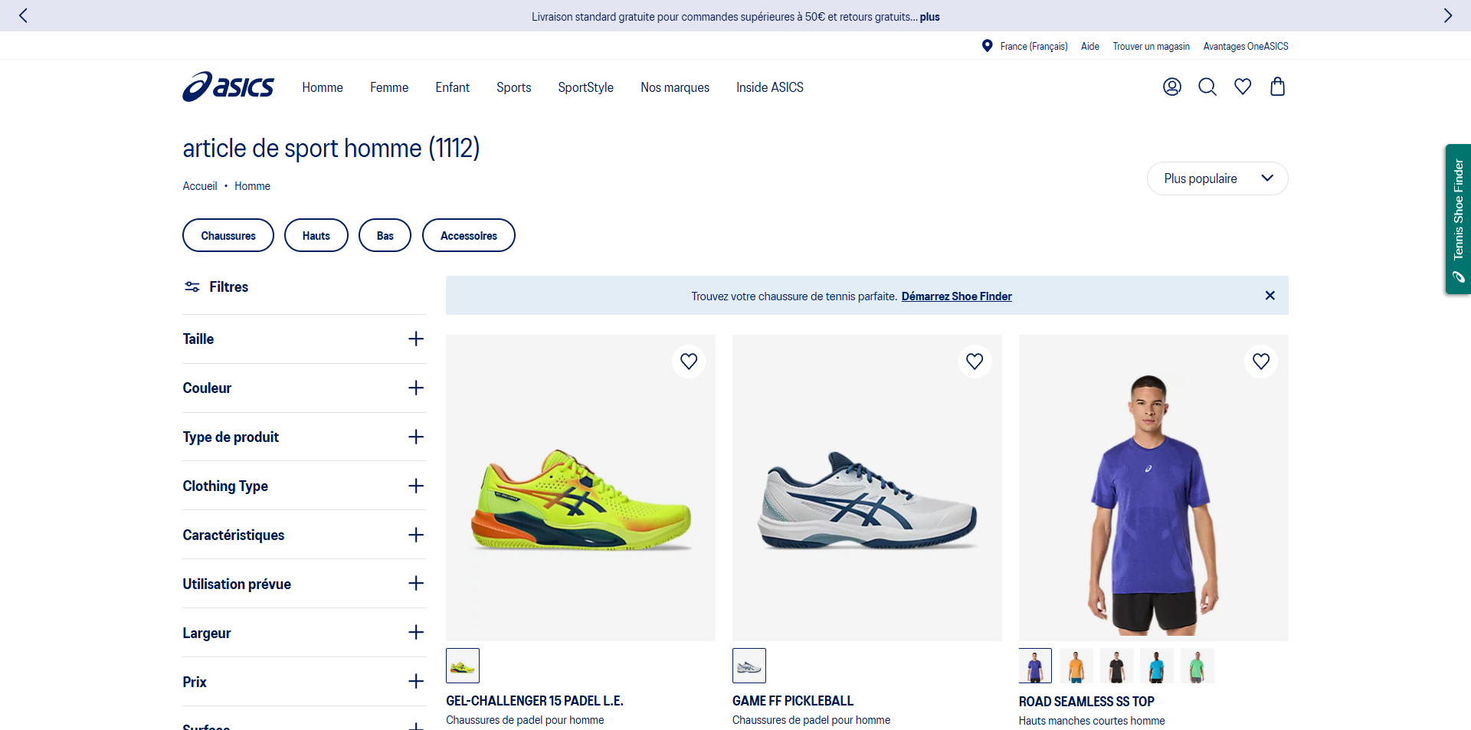
Task: Open the Plus populaire sort dropdown
Action: tap(1217, 178)
